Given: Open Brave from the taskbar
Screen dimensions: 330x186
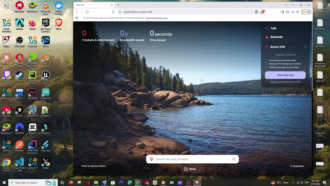Looking at the screenshot, I should click(x=197, y=183).
